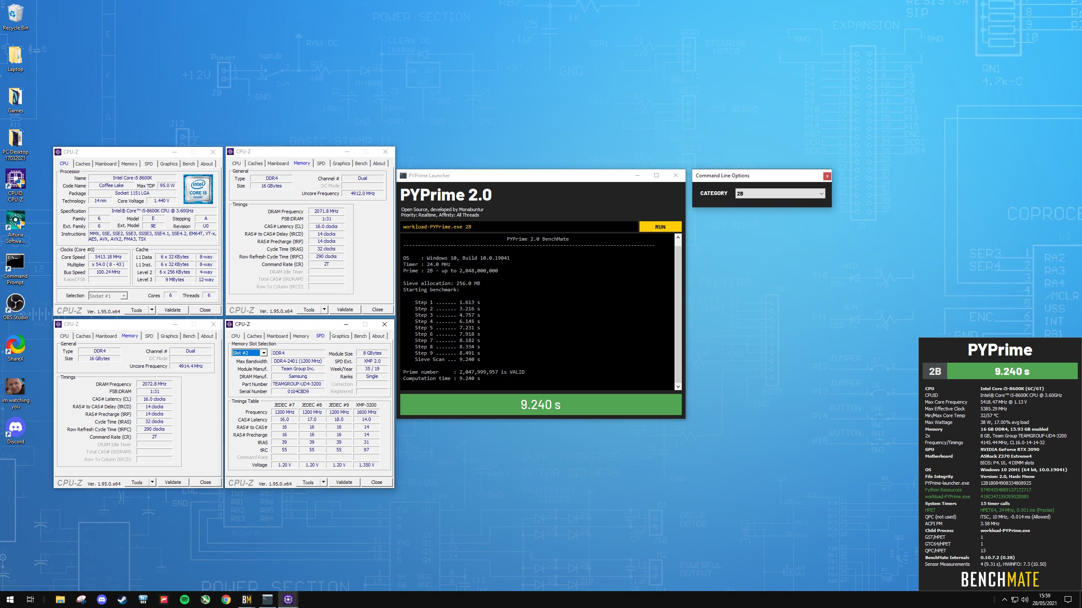Open Google Chrome from taskbar
Screen dimensions: 1082x608
(x=226, y=600)
